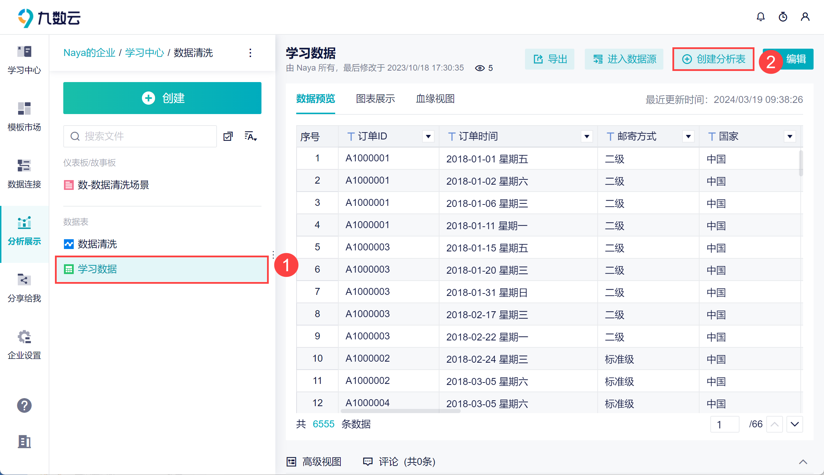This screenshot has width=824, height=475.
Task: Collapse the bottom panel with chevron
Action: click(x=803, y=462)
